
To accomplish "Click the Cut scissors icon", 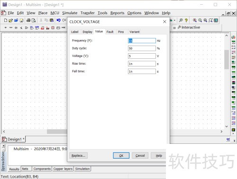I will tap(41, 20).
